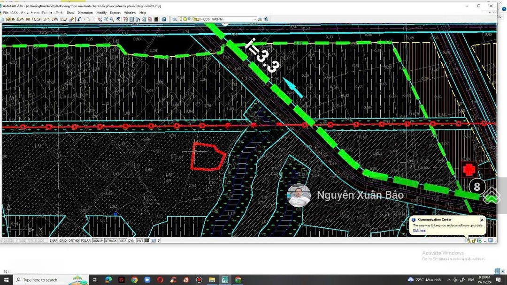Click the Layer Properties Manager icon

[x=175, y=19]
